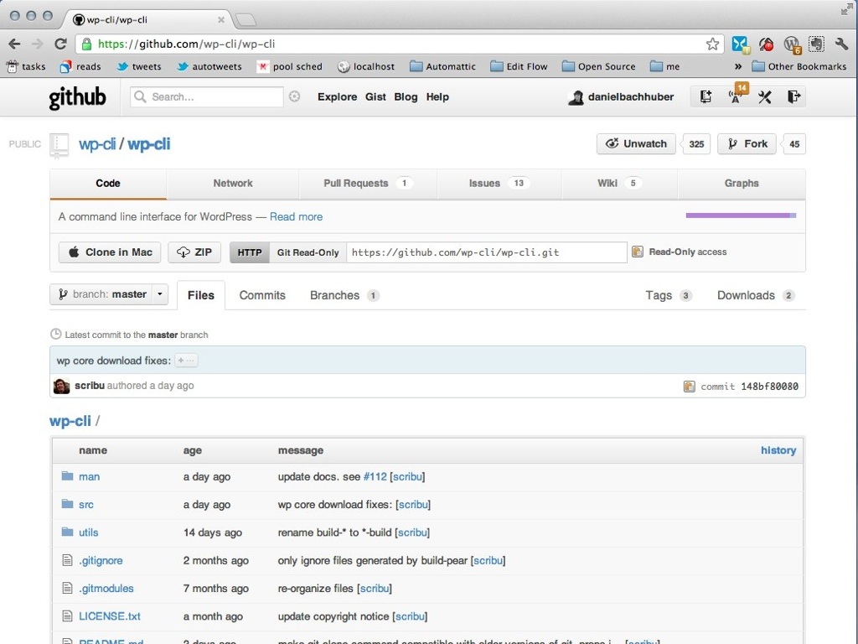
Task: Download the repository ZIP
Action: pyautogui.click(x=194, y=252)
